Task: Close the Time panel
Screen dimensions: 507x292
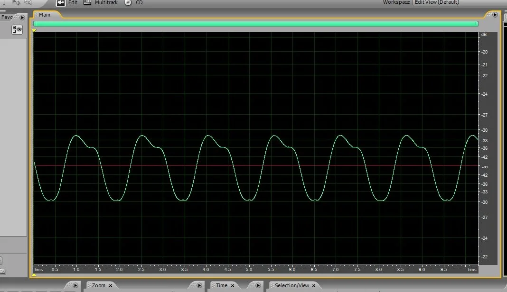Action: point(233,285)
